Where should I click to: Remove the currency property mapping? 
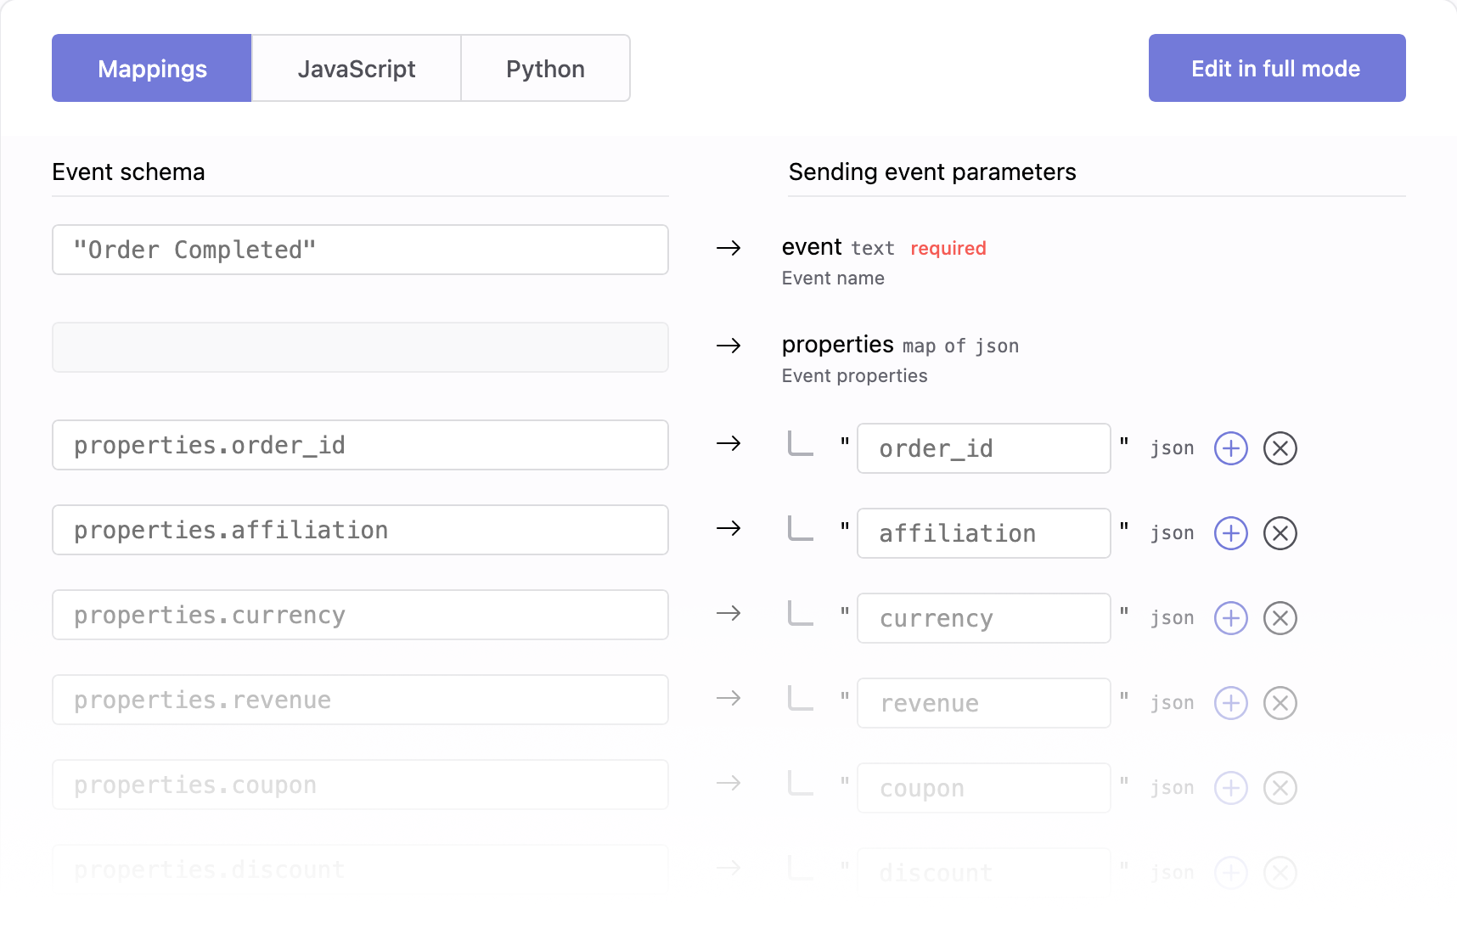(x=1280, y=618)
